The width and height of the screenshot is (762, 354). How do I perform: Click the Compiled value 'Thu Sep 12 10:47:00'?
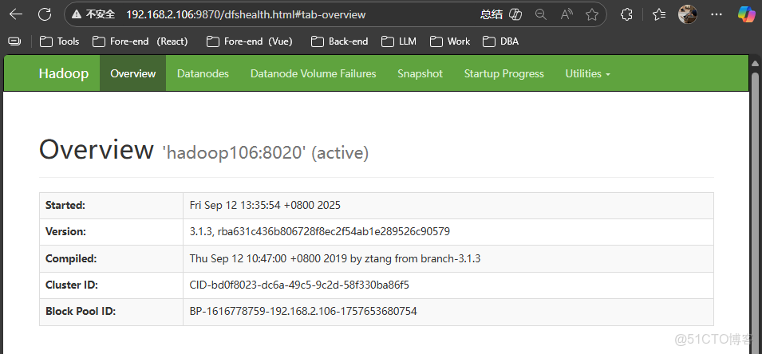[335, 259]
